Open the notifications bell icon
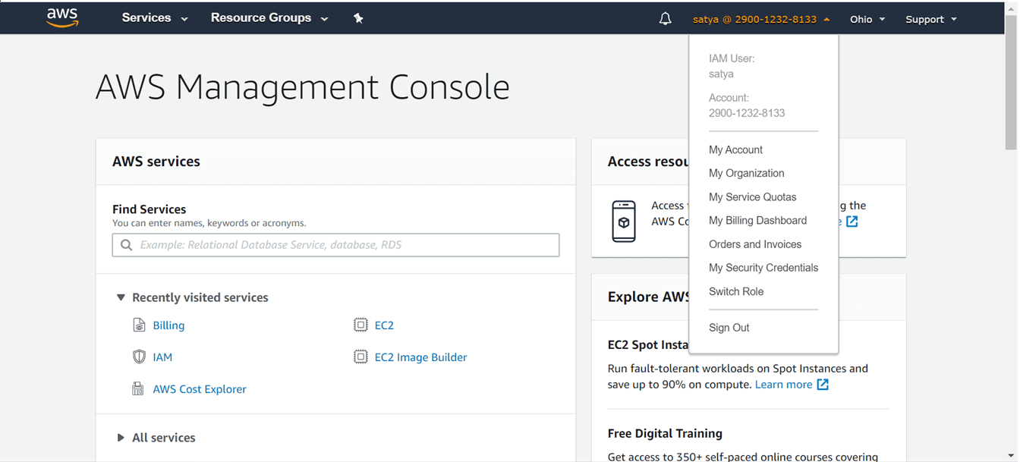The height and width of the screenshot is (462, 1020). [x=665, y=19]
